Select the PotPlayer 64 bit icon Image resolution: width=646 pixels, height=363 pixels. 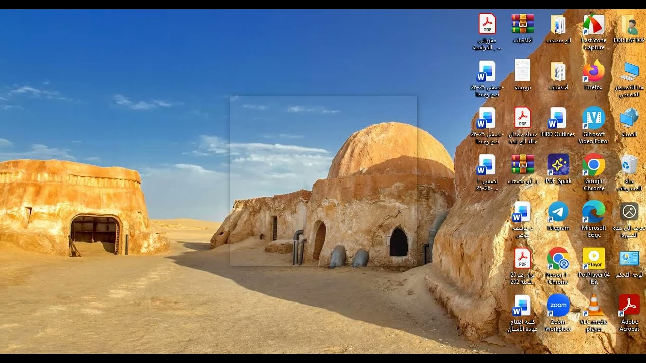click(x=594, y=266)
